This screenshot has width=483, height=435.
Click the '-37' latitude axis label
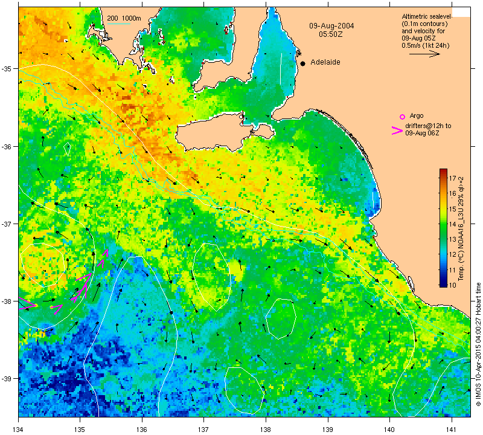7,224
